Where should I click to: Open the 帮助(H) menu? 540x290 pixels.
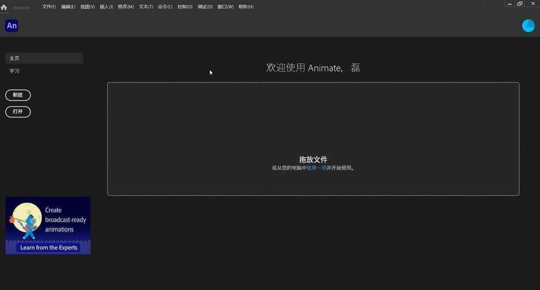click(246, 7)
